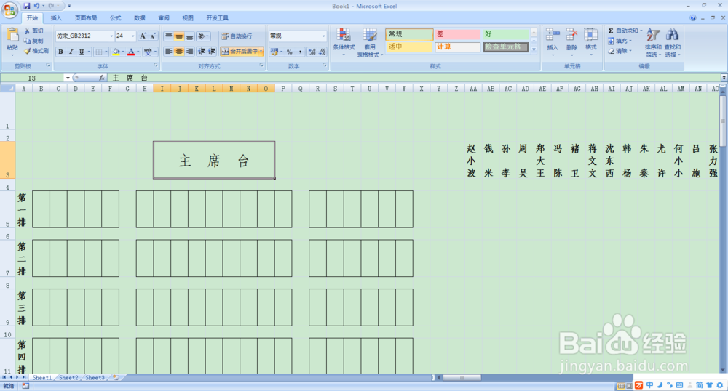The height and width of the screenshot is (391, 728).
Task: Toggle align text left
Action: (x=169, y=52)
